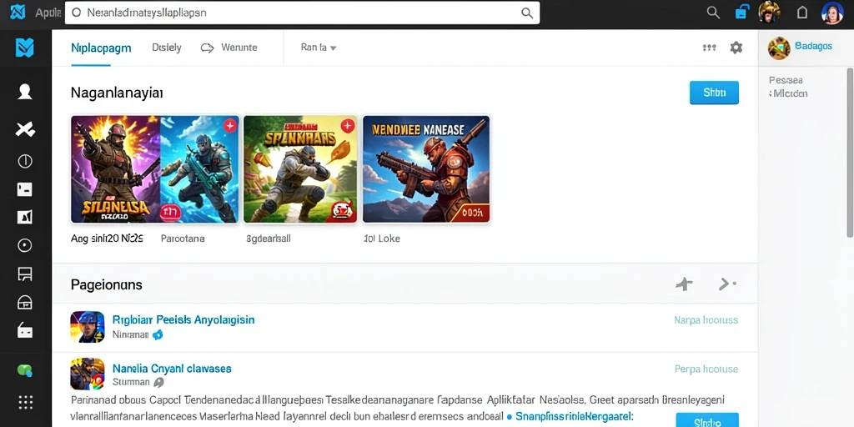Open the Perpa hoouse link

(x=706, y=369)
